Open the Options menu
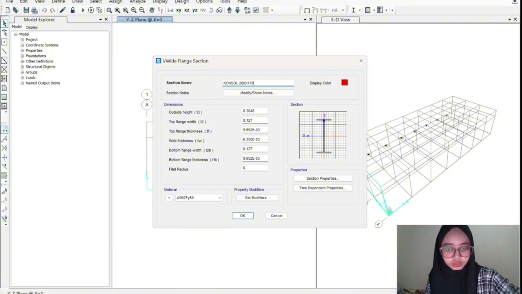 coord(204,2)
